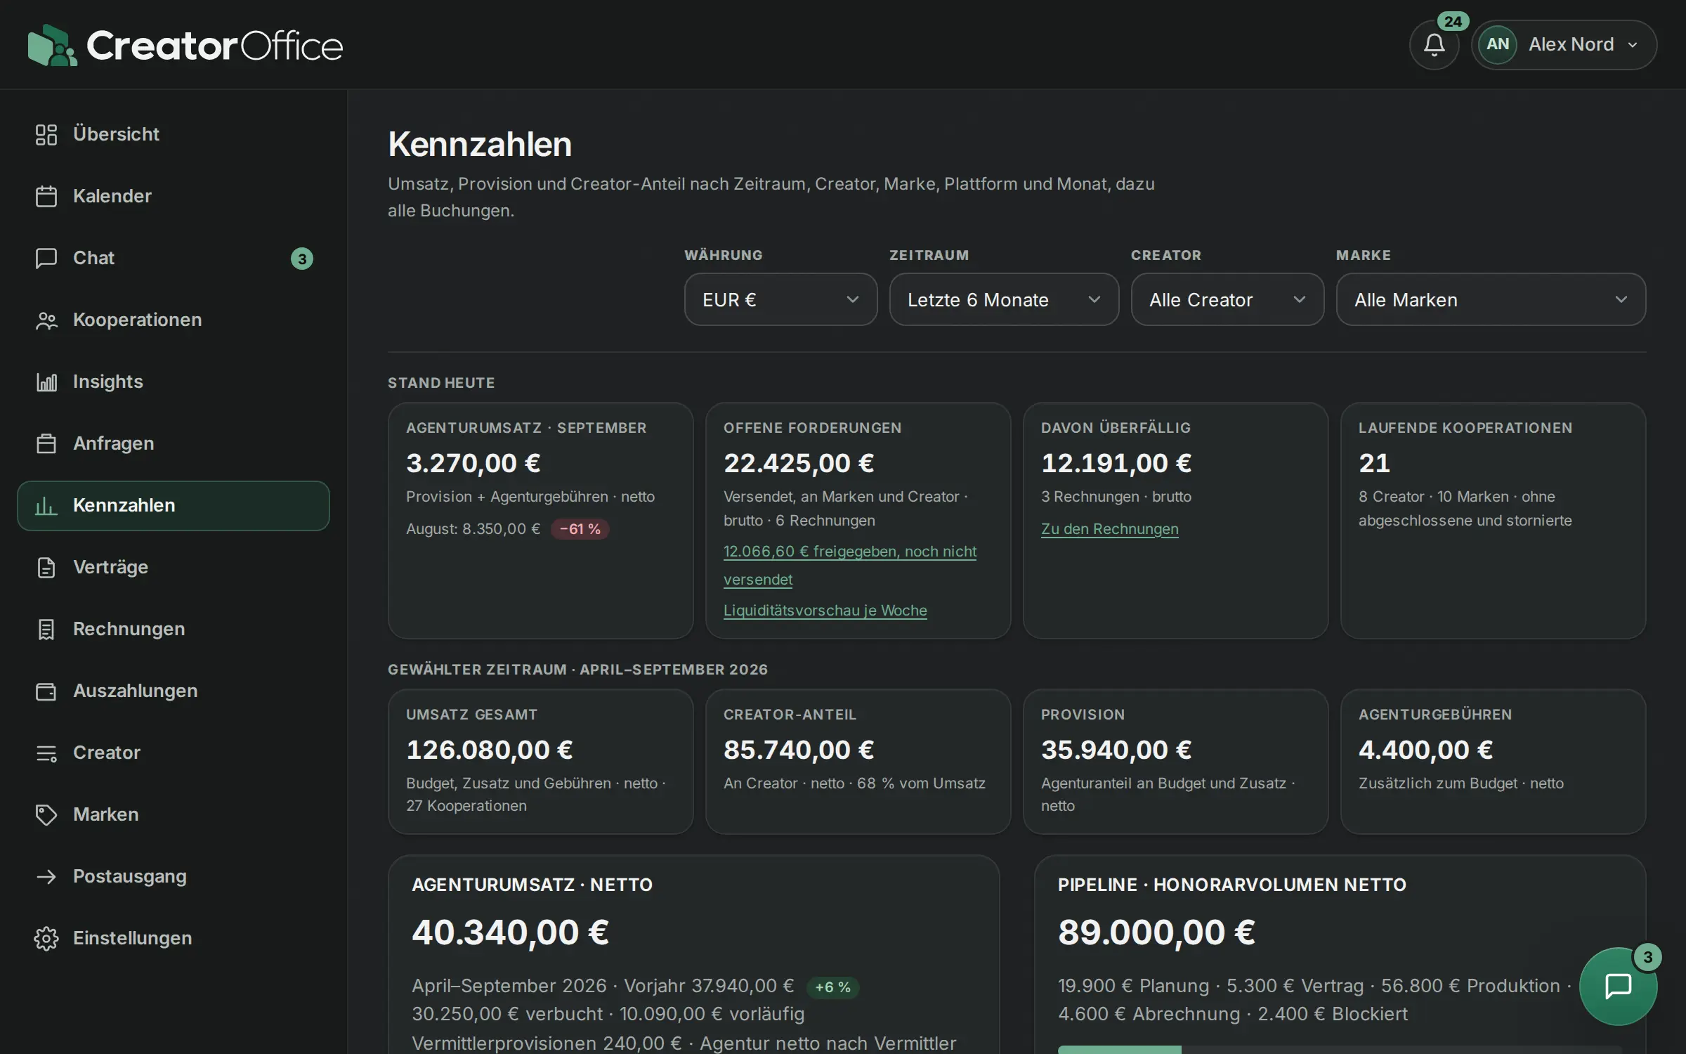
Task: Click the Pipeline value 89.000,00 €
Action: pyautogui.click(x=1156, y=932)
